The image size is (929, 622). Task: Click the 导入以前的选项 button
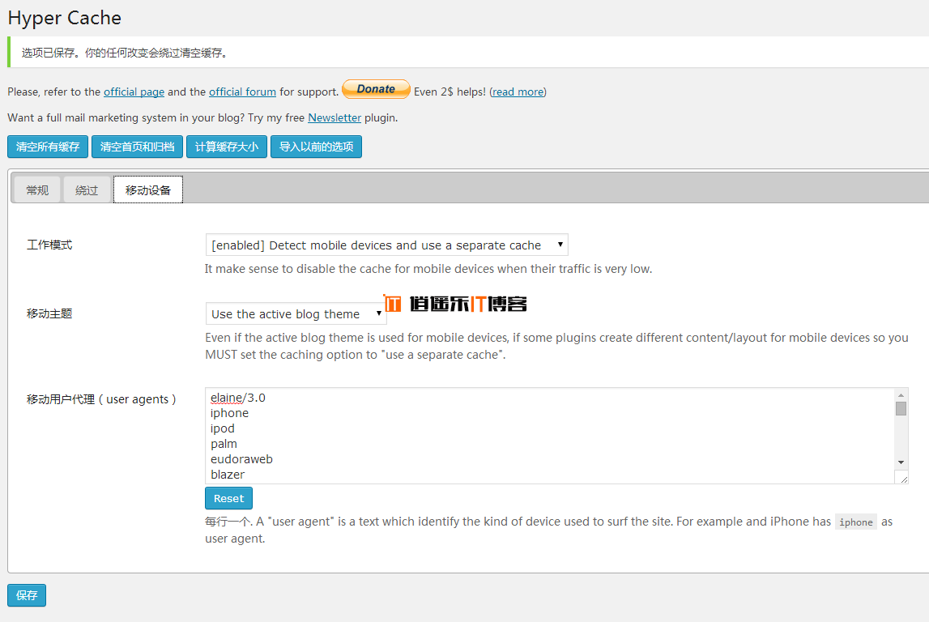(317, 147)
